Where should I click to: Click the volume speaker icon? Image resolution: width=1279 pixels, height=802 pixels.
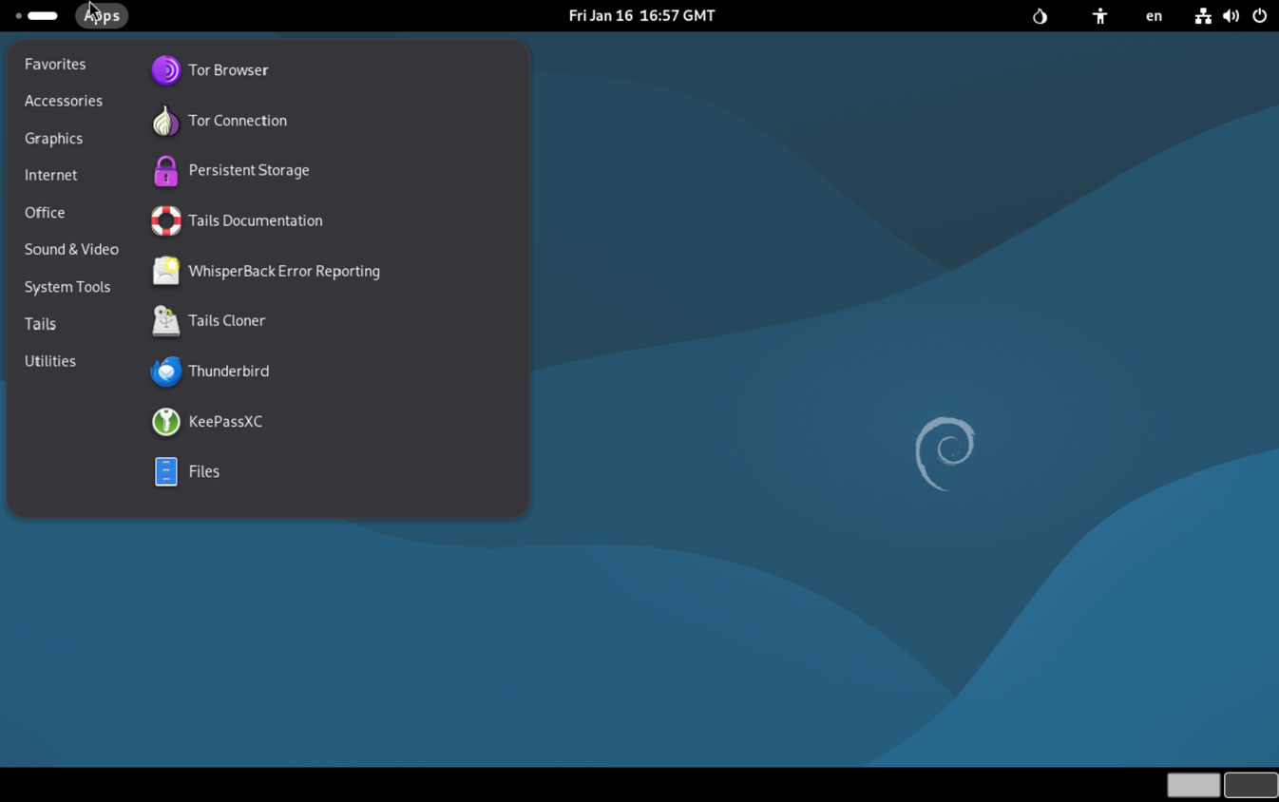pos(1231,16)
